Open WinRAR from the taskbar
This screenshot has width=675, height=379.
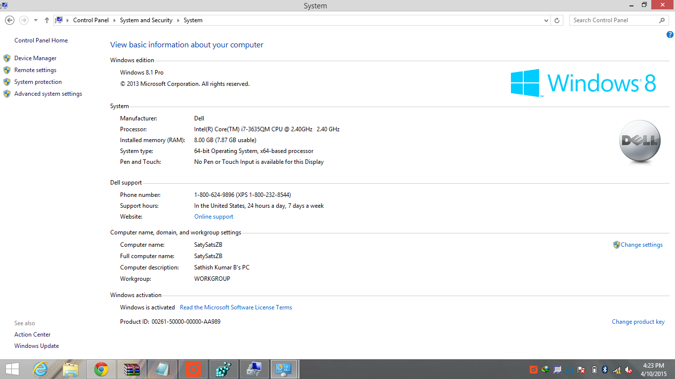(x=132, y=369)
